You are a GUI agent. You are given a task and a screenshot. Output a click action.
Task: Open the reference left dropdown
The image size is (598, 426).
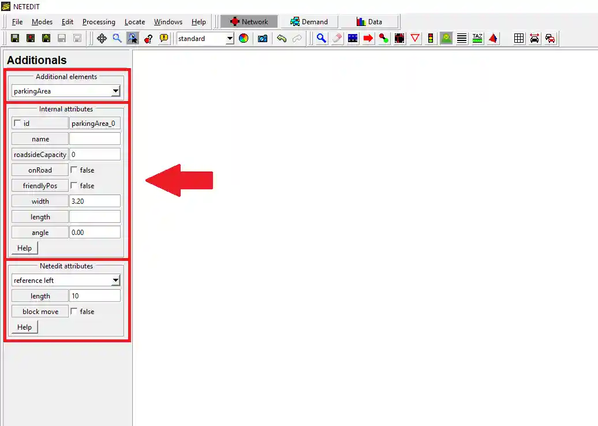(66, 281)
